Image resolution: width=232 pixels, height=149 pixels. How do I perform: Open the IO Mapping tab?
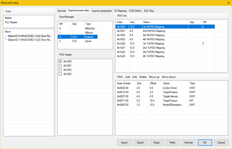[x=120, y=11]
